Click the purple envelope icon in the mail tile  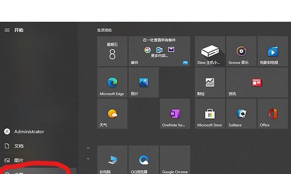(171, 49)
